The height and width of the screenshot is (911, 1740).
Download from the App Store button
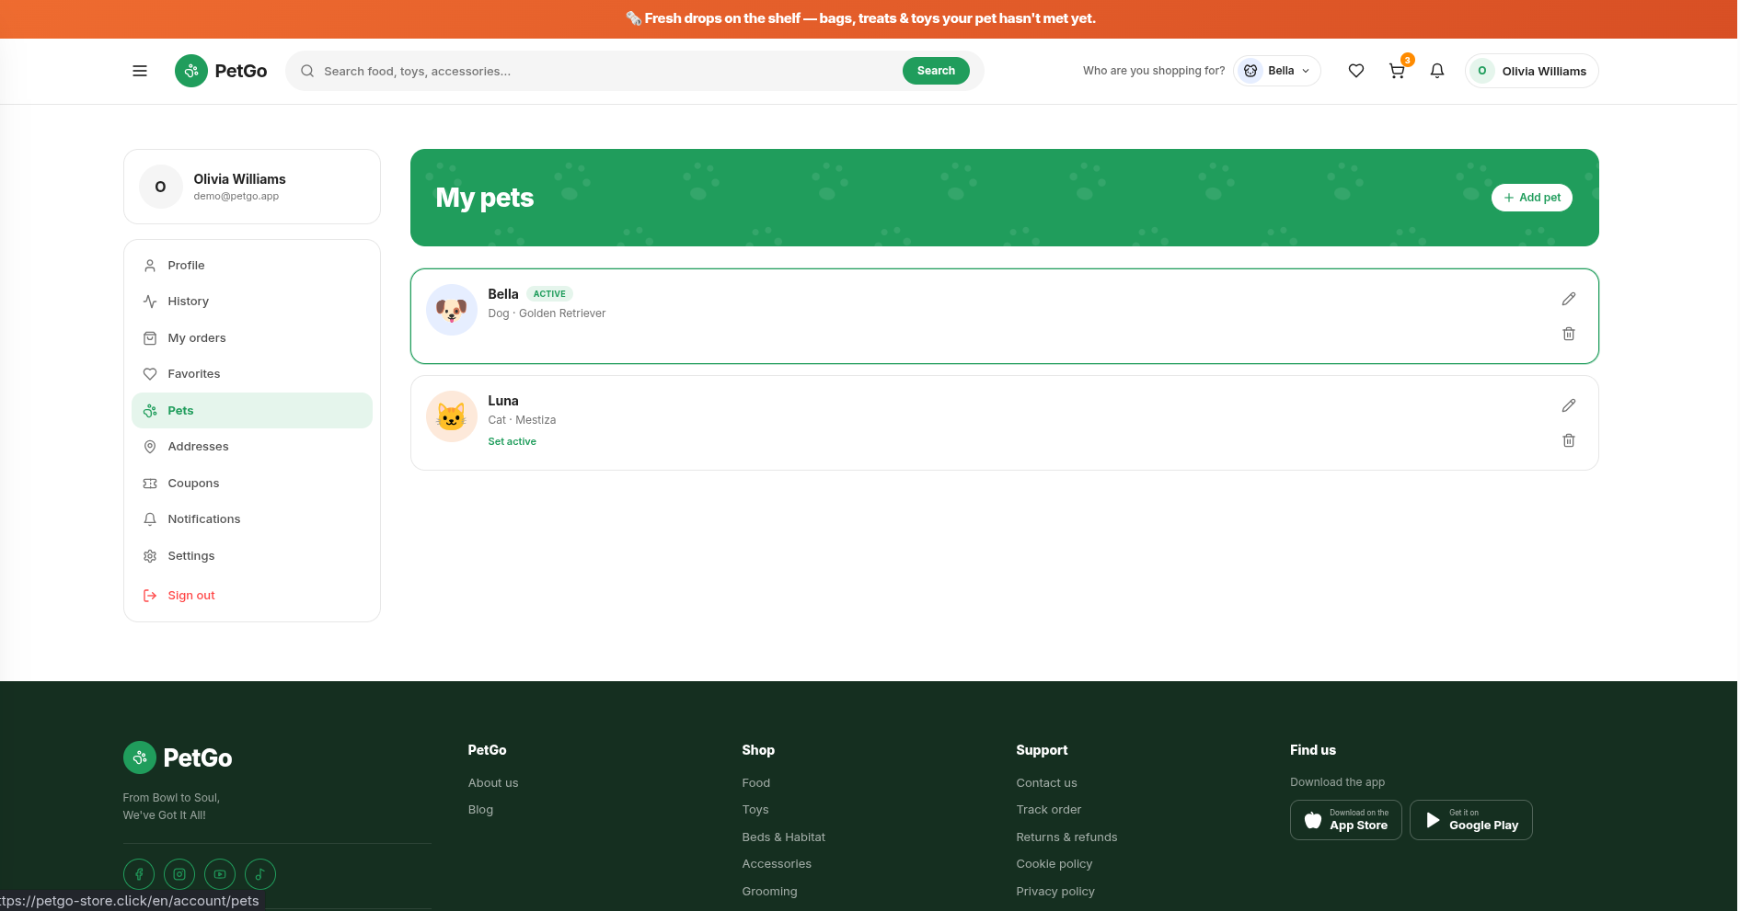(1346, 820)
